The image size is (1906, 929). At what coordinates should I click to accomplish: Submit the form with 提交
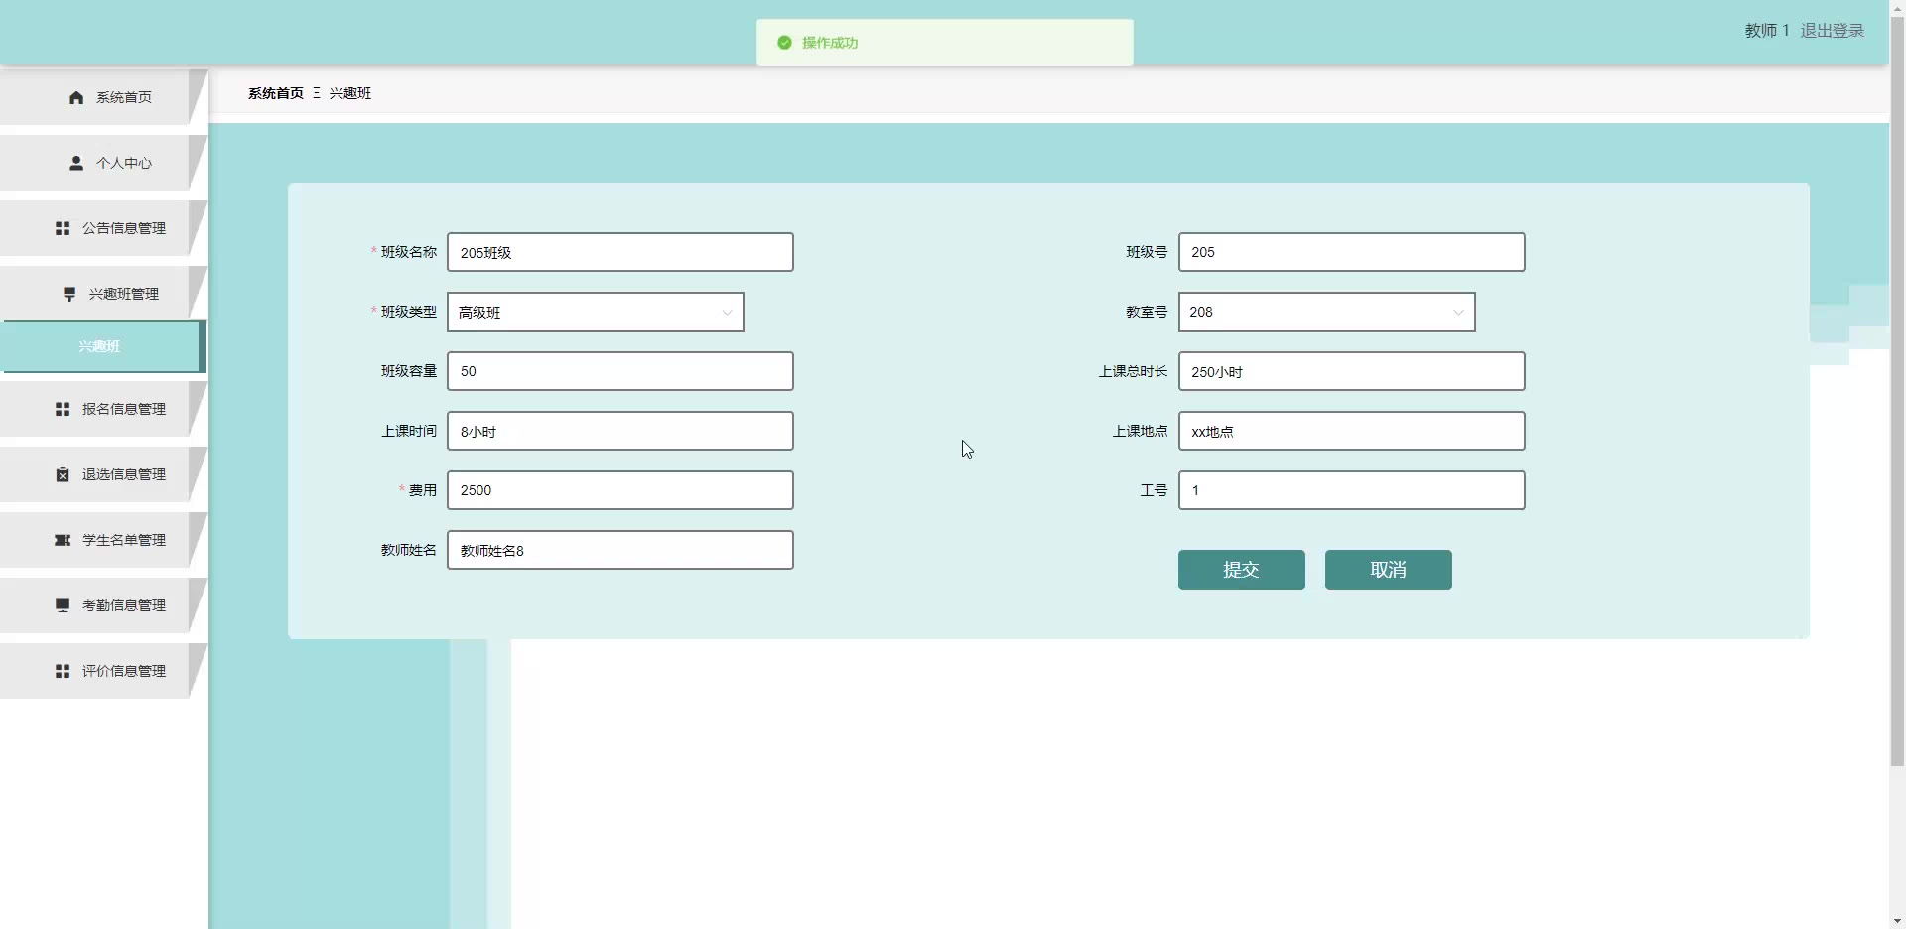pos(1242,570)
